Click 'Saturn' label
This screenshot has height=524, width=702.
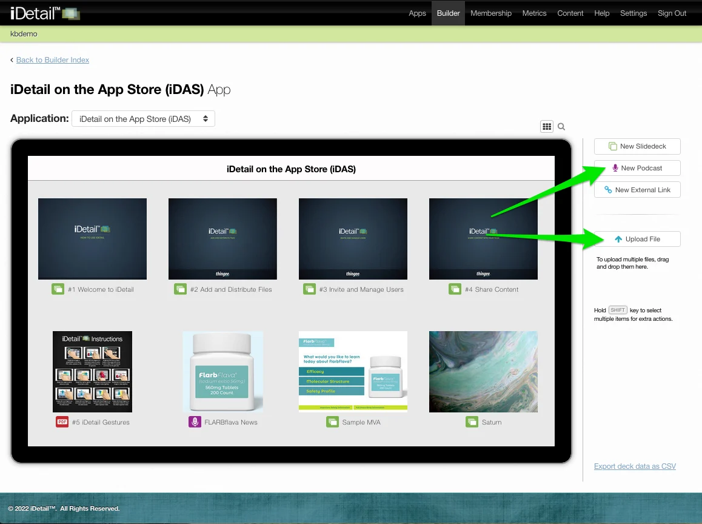(492, 422)
